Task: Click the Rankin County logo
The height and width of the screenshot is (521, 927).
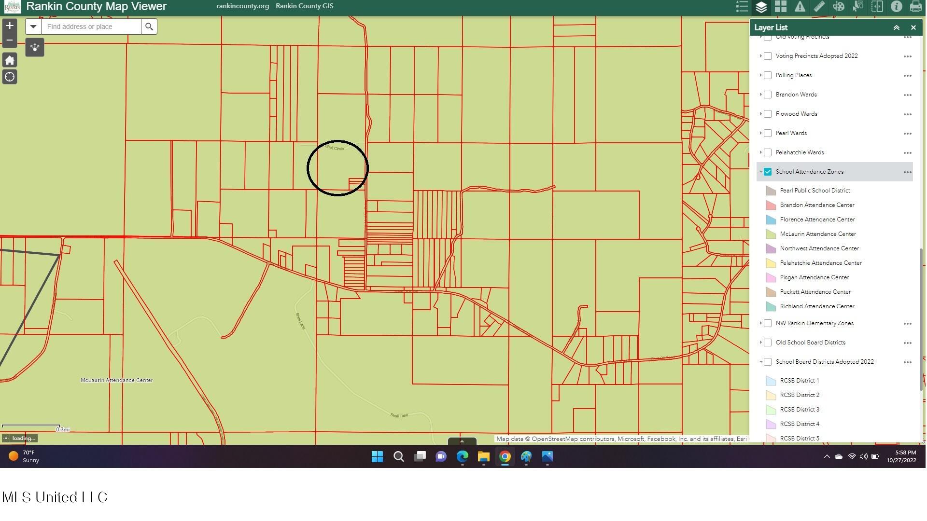Action: 12,7
